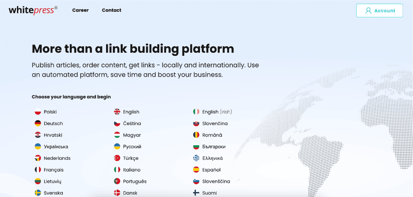Click the Hungarian flag beside Magyar
413x197 pixels.
pos(117,135)
